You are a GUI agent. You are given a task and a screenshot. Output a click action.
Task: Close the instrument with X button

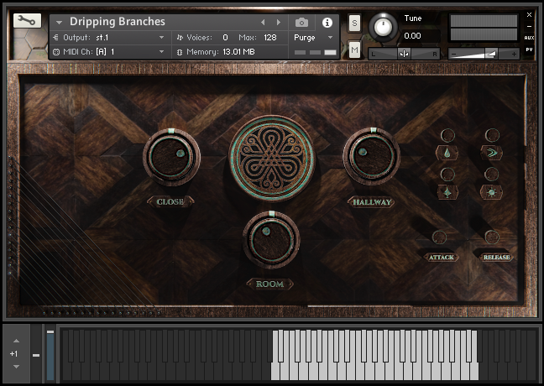529,14
